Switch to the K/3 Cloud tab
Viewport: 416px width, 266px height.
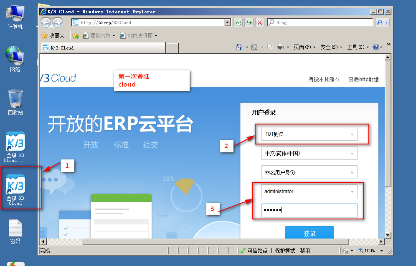[103, 48]
